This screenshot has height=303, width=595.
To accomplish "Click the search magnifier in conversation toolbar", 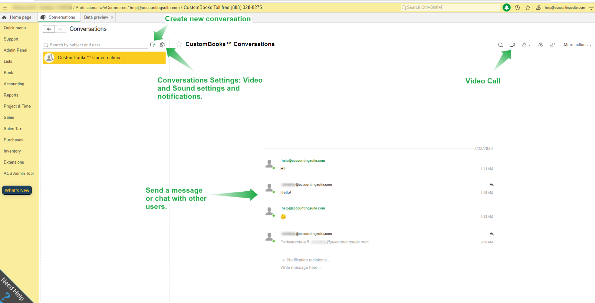I will click(x=500, y=45).
